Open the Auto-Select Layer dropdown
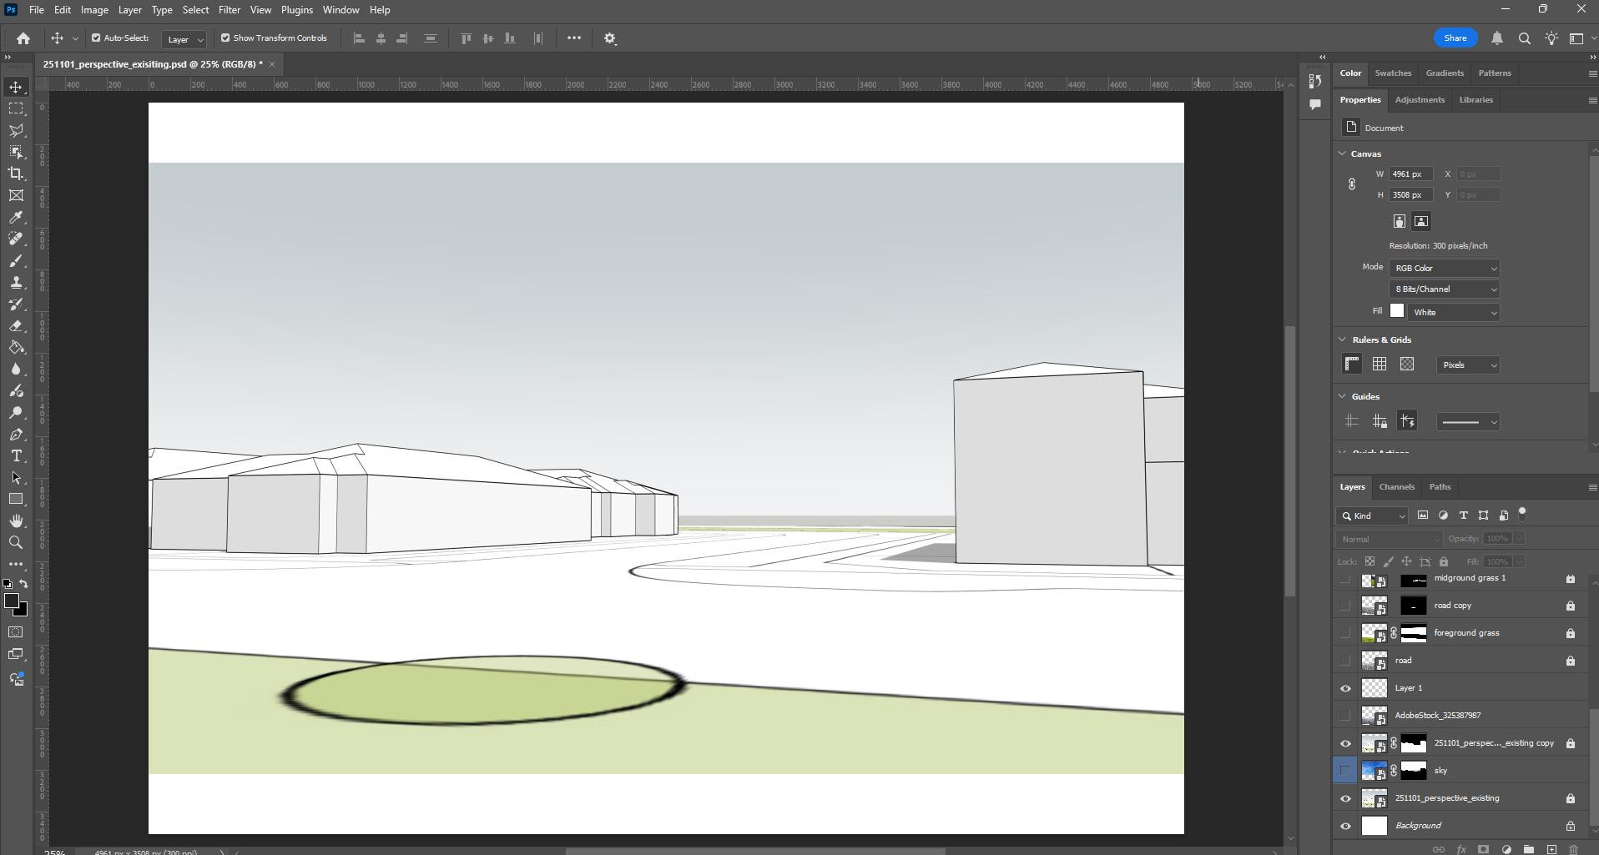The height and width of the screenshot is (855, 1599). [184, 39]
